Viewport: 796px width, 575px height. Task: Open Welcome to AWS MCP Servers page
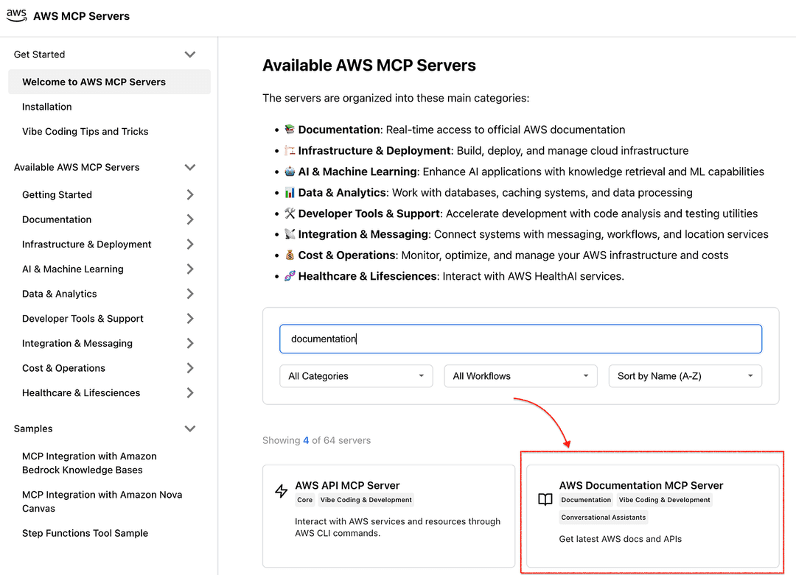(x=109, y=82)
